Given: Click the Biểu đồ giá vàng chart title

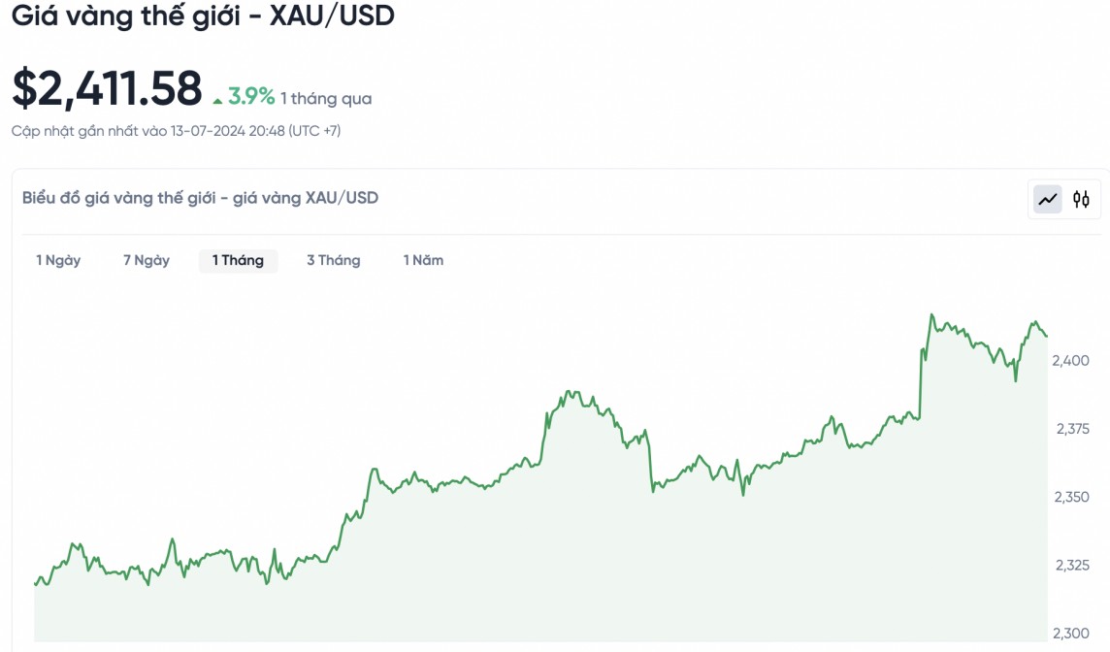Looking at the screenshot, I should click(x=200, y=198).
